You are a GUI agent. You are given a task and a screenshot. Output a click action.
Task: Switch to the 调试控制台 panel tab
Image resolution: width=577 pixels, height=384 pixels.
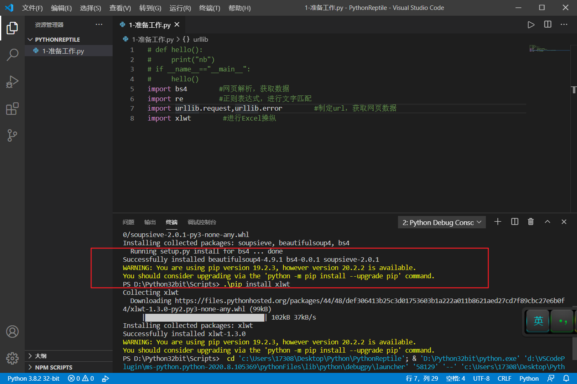pyautogui.click(x=202, y=222)
